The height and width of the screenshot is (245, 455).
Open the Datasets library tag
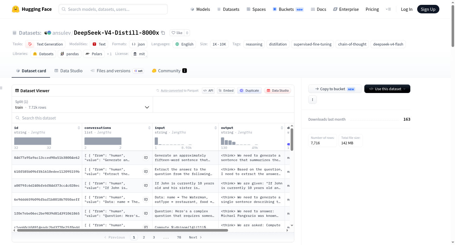(x=43, y=54)
